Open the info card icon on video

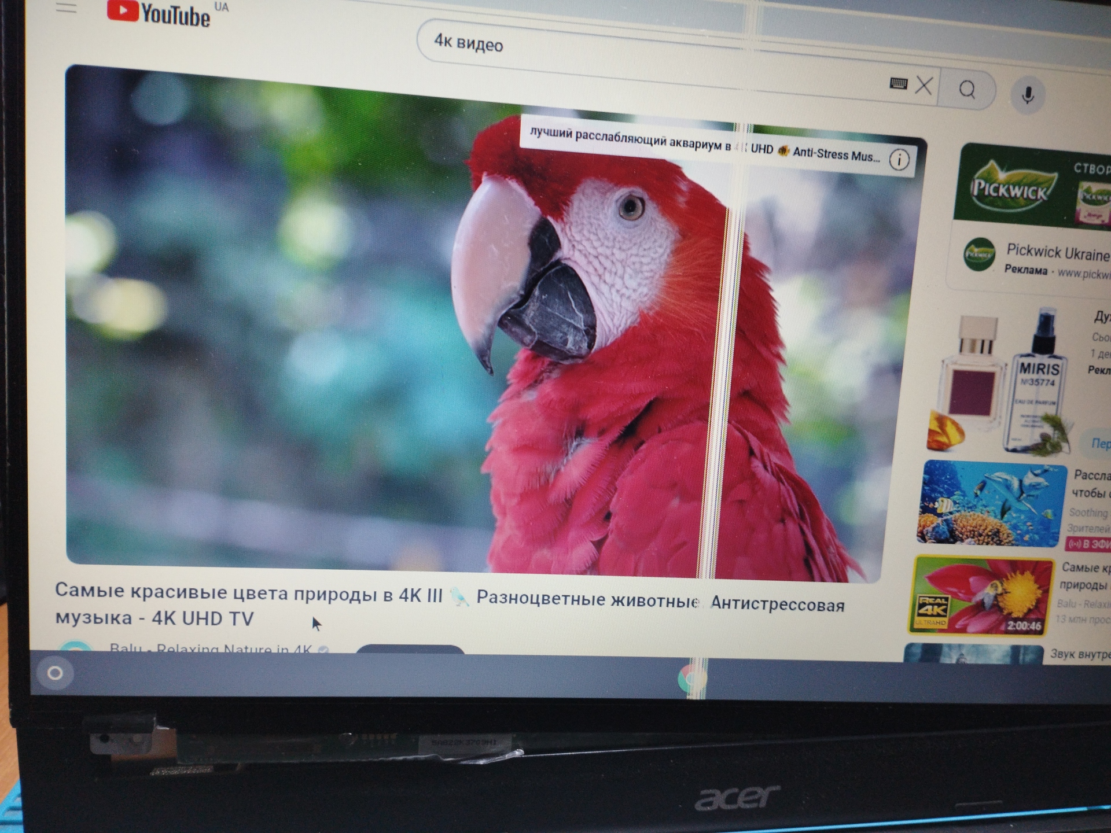[899, 160]
